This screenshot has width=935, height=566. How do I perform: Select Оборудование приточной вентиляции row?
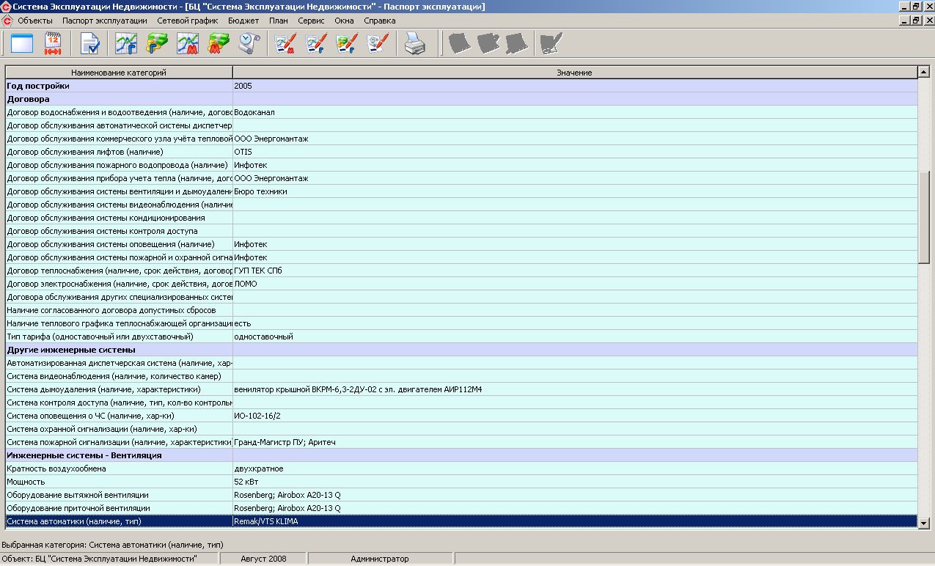click(461, 508)
